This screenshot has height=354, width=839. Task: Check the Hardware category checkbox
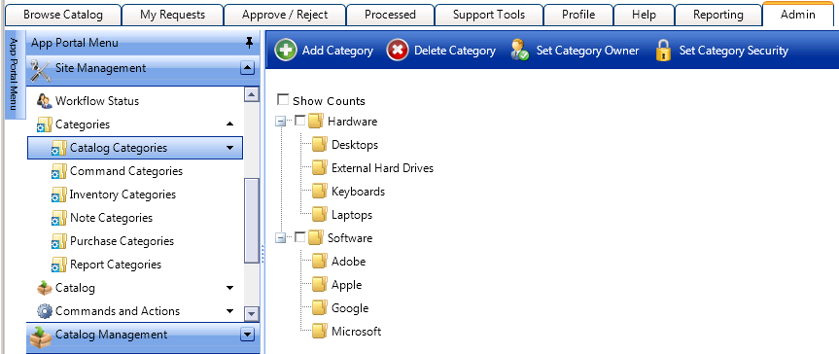300,121
